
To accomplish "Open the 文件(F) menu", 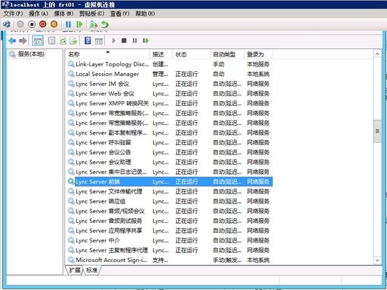I will [13, 13].
